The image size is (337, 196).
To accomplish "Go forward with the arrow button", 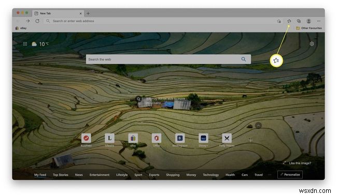I will click(x=27, y=21).
